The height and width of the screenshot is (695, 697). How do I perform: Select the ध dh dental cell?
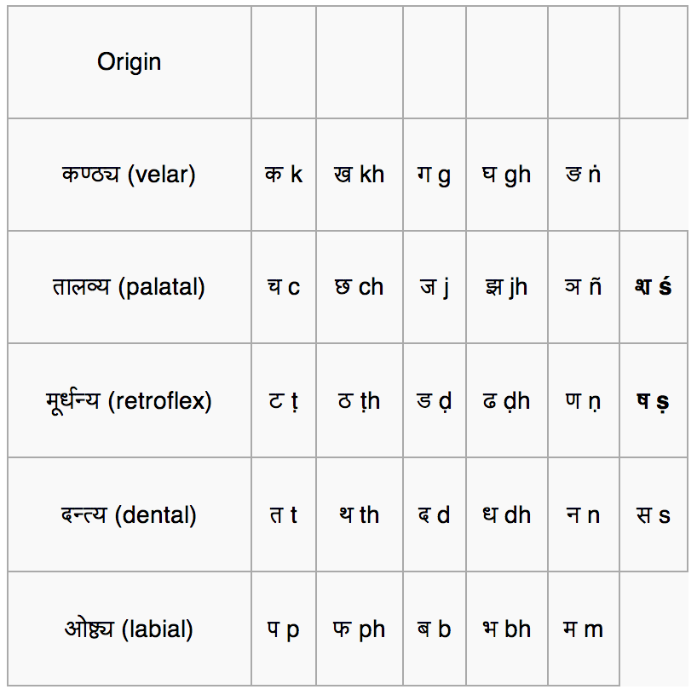[507, 514]
